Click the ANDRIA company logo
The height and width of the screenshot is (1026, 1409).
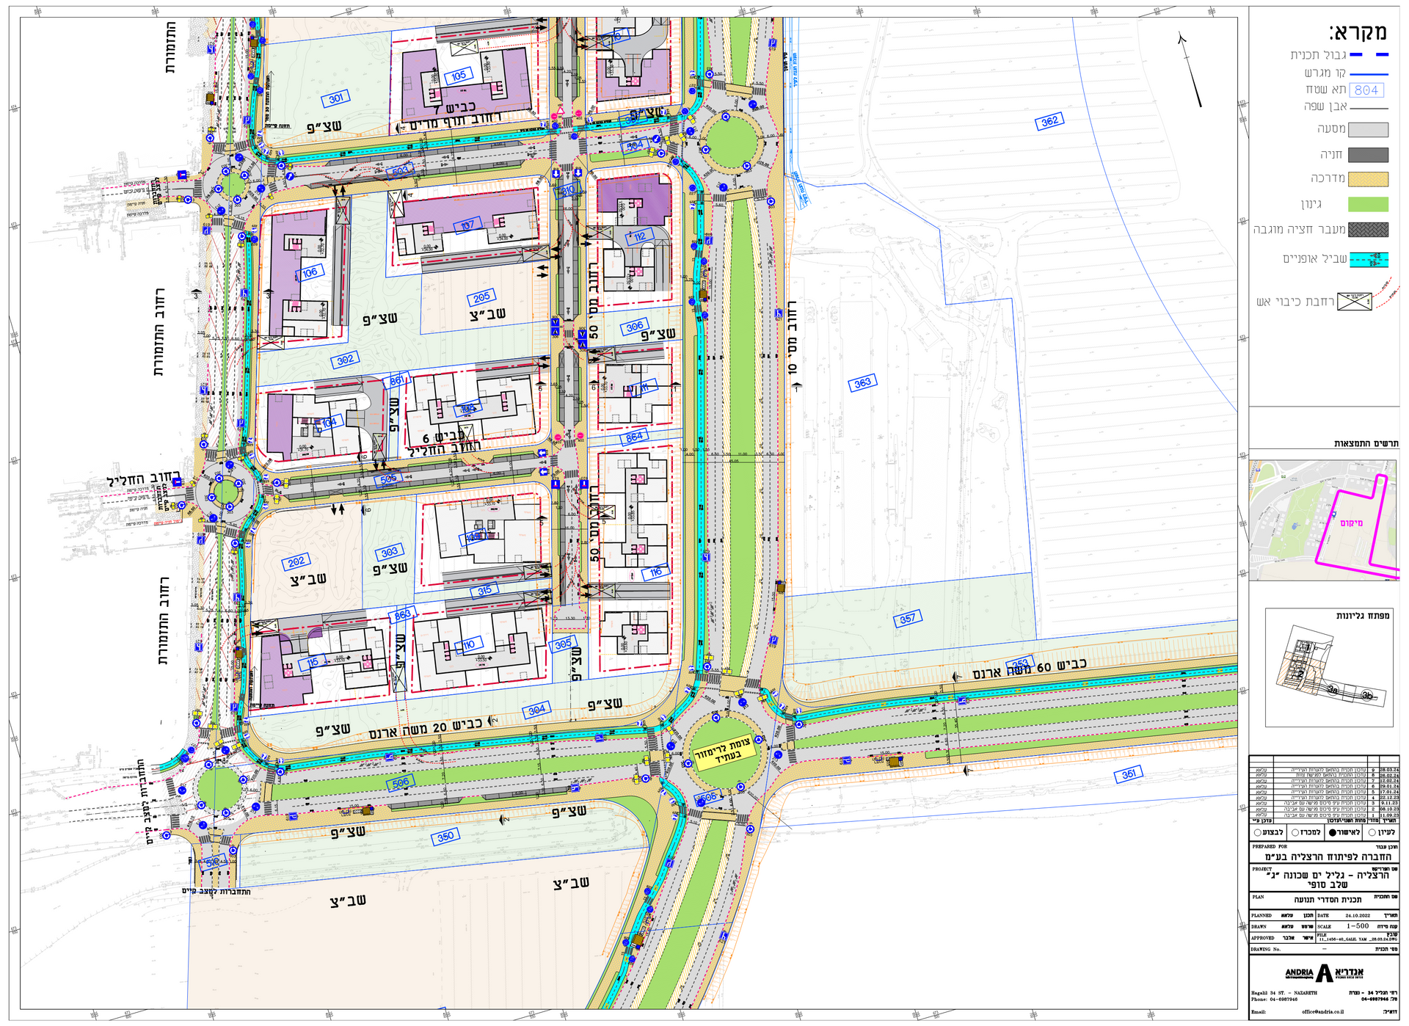[x=1324, y=973]
